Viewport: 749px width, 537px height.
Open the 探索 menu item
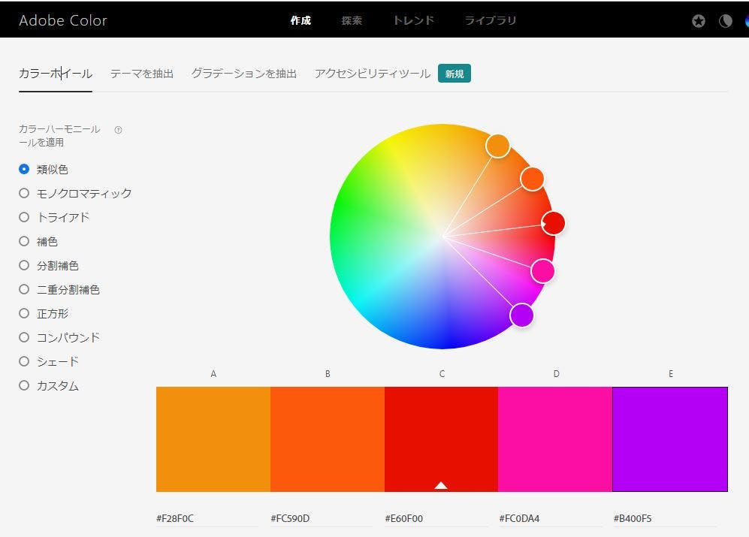pos(352,21)
